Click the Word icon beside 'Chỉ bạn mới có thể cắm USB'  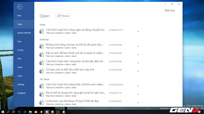(x=41, y=71)
